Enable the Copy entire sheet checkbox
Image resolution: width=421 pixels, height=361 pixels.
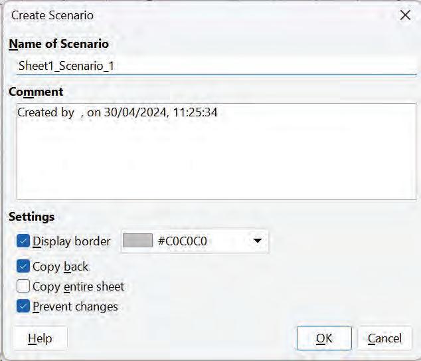(23, 287)
